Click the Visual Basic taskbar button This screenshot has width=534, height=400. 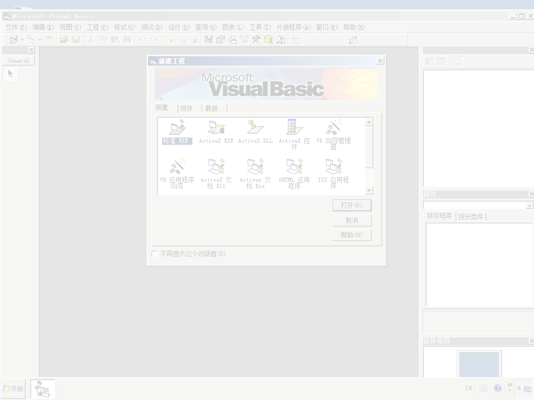tap(42, 389)
